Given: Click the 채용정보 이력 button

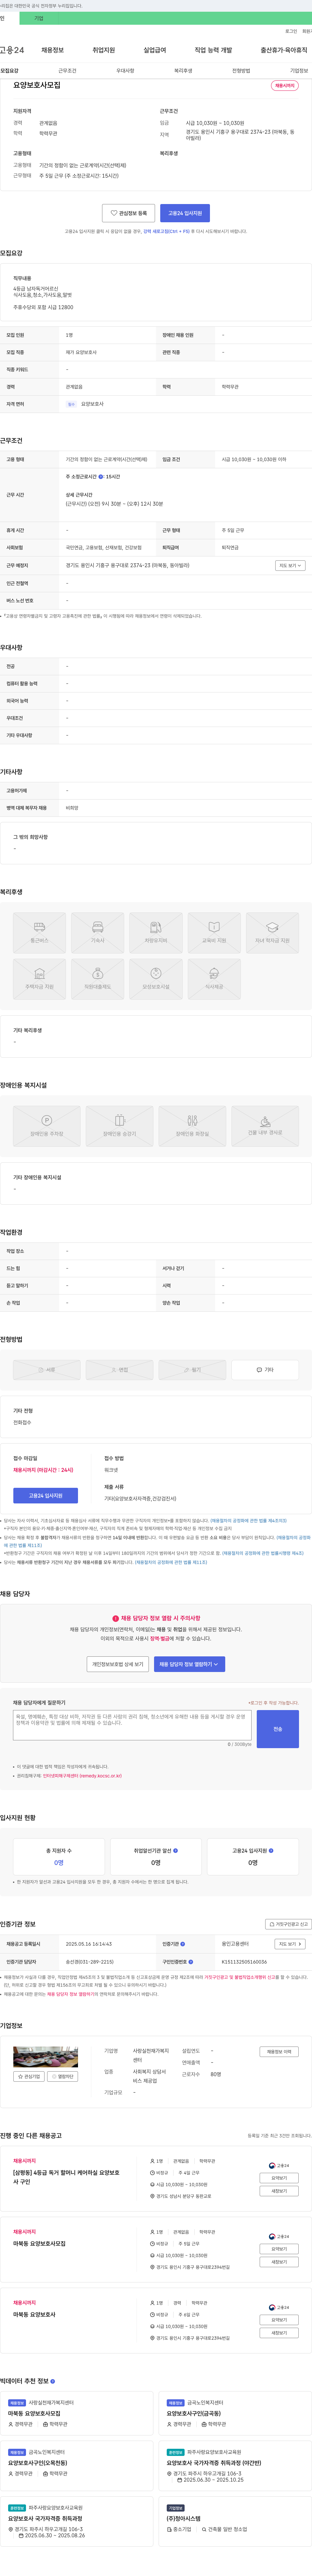Looking at the screenshot, I should [x=279, y=2052].
